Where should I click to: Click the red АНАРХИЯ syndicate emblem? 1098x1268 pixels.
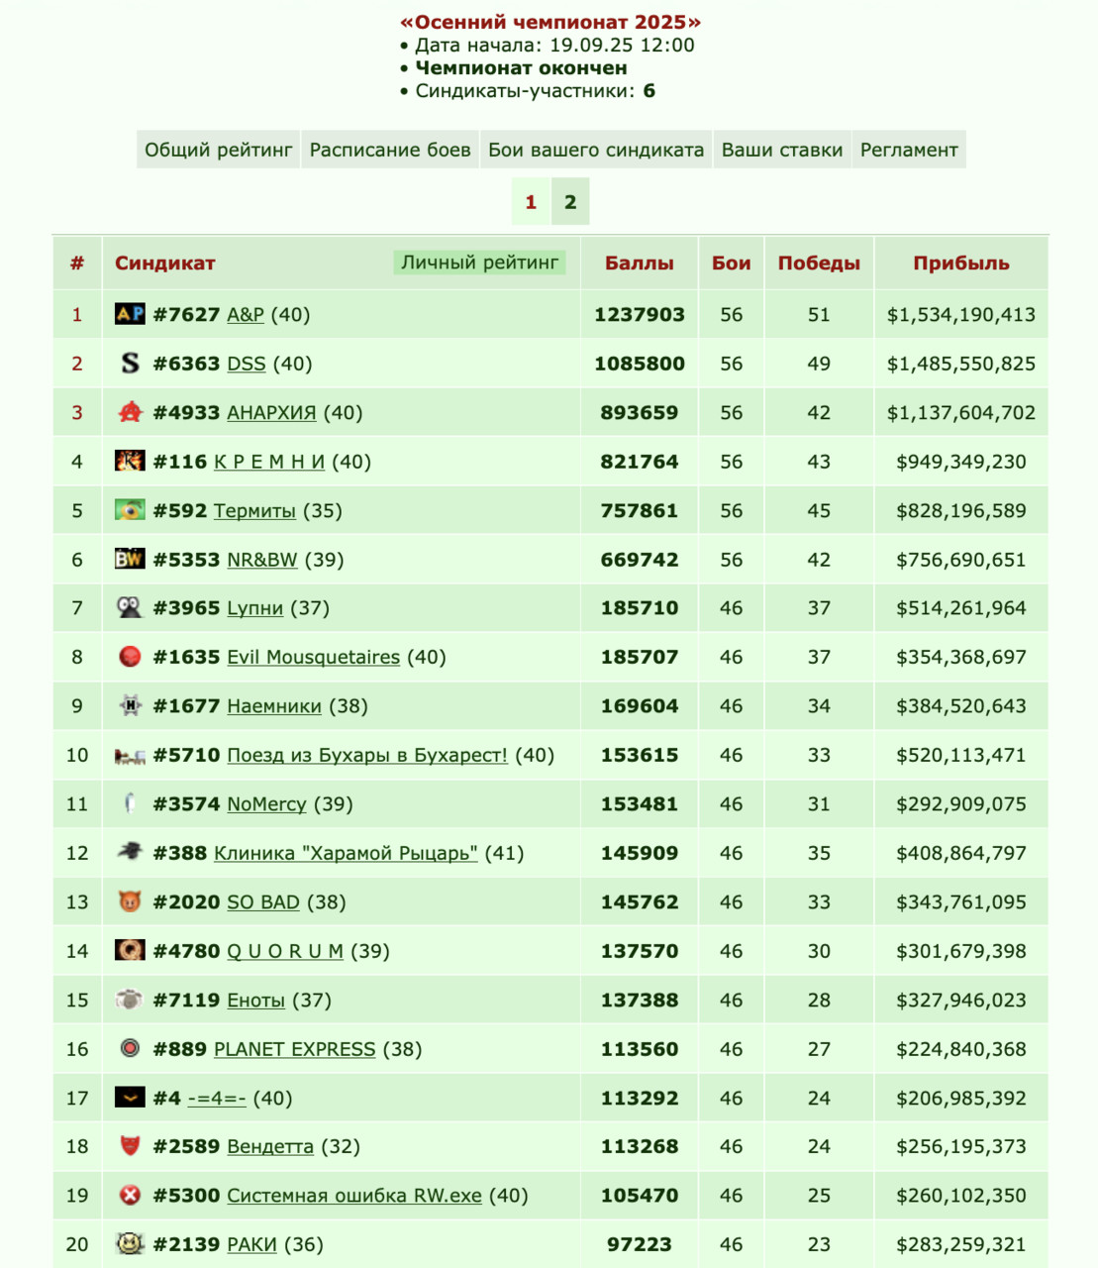click(x=130, y=412)
